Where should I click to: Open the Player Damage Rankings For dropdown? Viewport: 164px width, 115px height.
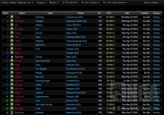(x=18, y=2)
